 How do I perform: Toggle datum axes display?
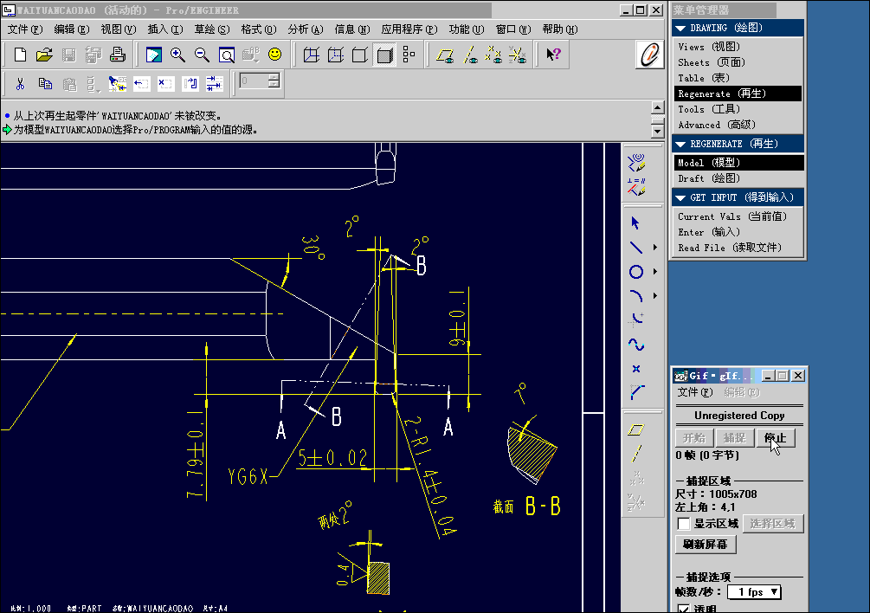(x=469, y=55)
